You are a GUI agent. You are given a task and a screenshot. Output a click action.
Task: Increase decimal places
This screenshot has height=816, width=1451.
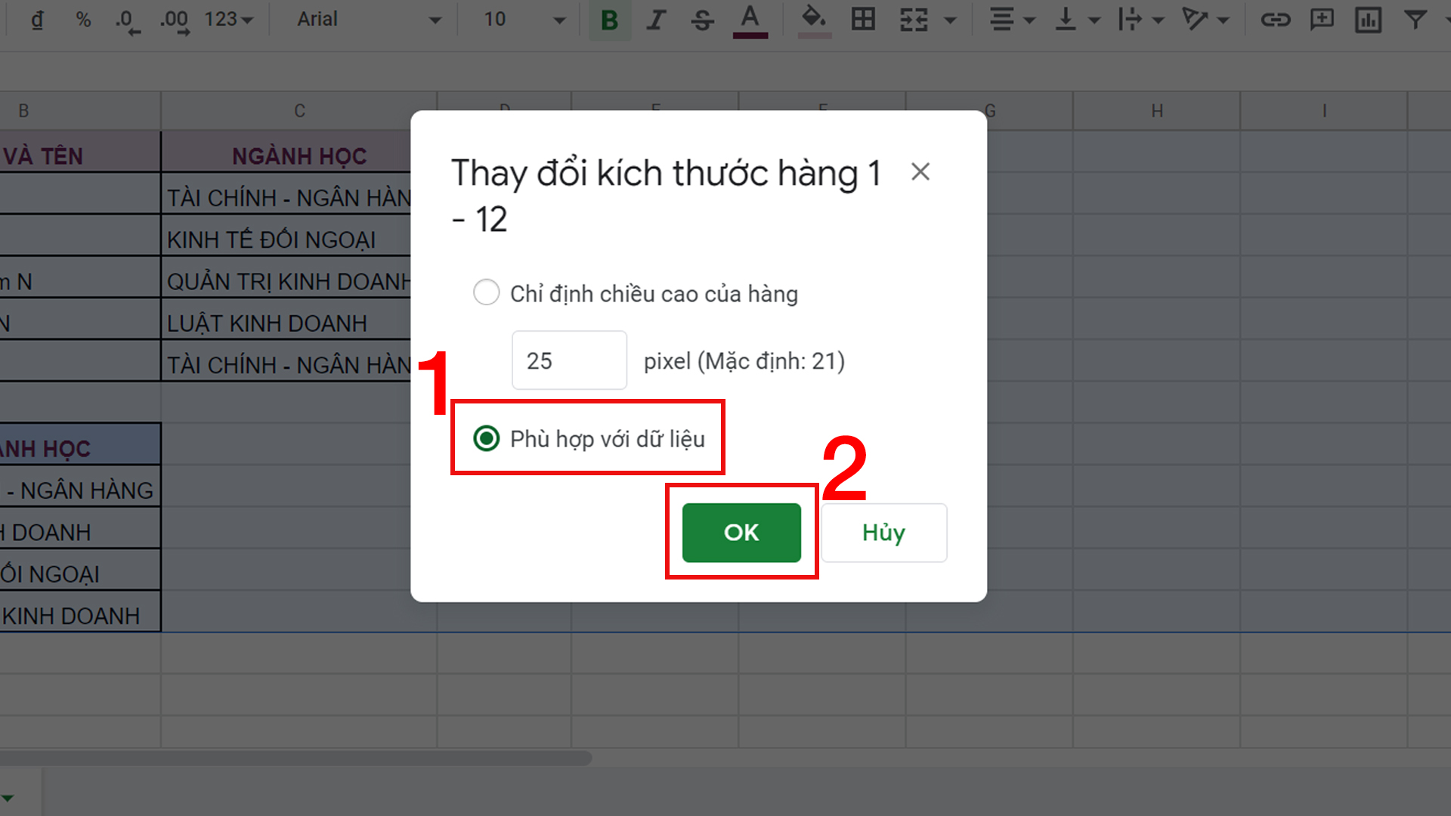[x=174, y=20]
